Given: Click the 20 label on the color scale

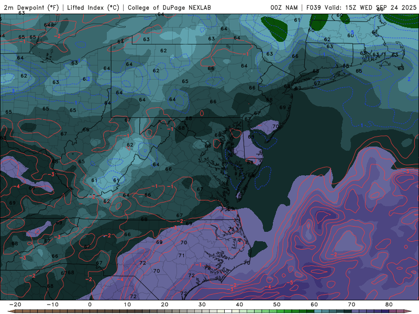Looking at the screenshot, I should point(164,305).
